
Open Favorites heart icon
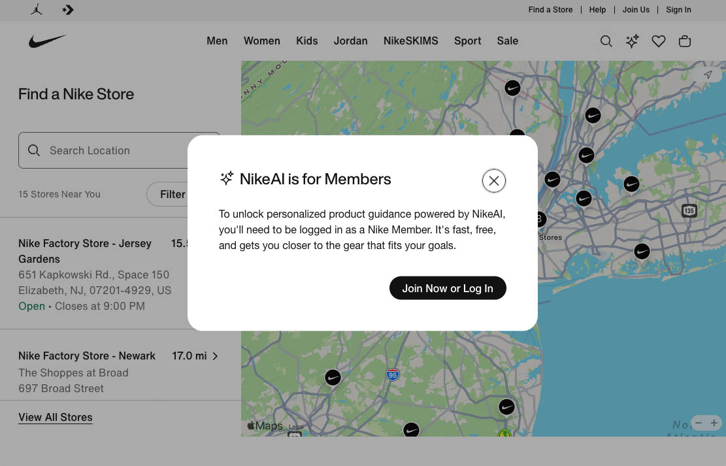click(x=659, y=41)
